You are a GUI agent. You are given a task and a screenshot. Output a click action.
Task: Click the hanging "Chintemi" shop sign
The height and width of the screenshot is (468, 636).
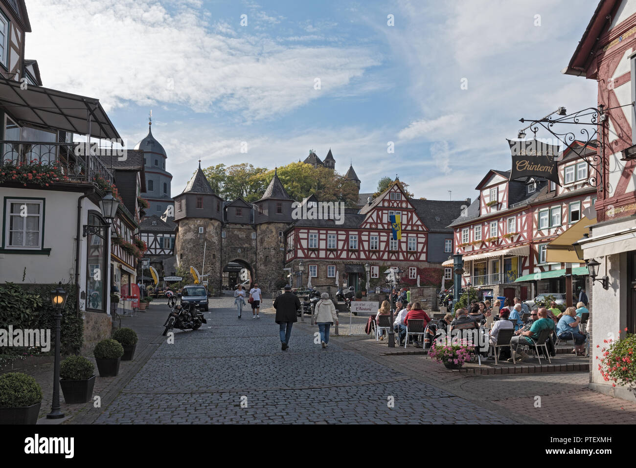533,162
